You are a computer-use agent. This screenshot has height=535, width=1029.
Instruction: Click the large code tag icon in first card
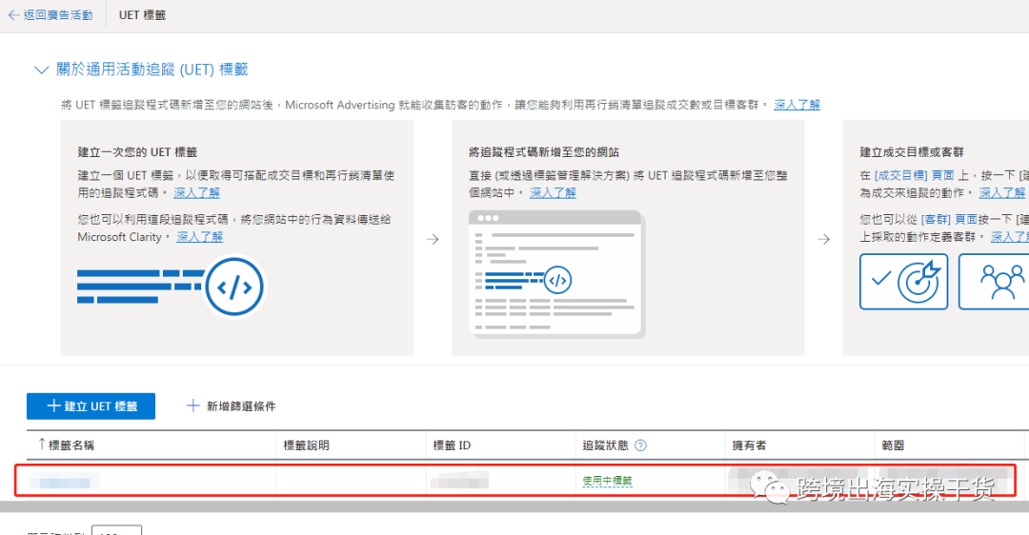[234, 287]
